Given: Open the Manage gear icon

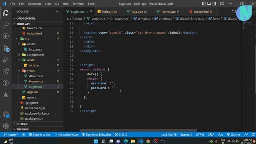Looking at the screenshot, I should [x=6, y=126].
